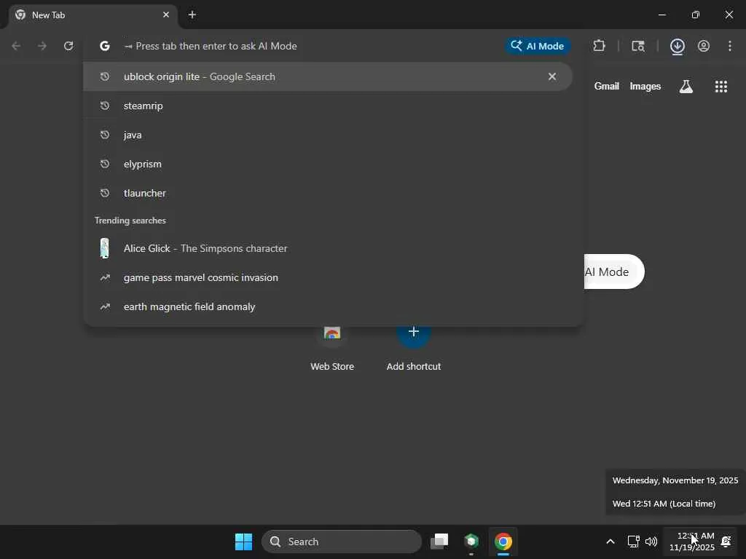
Task: Select Alice Glick trending suggestion
Action: 327,248
